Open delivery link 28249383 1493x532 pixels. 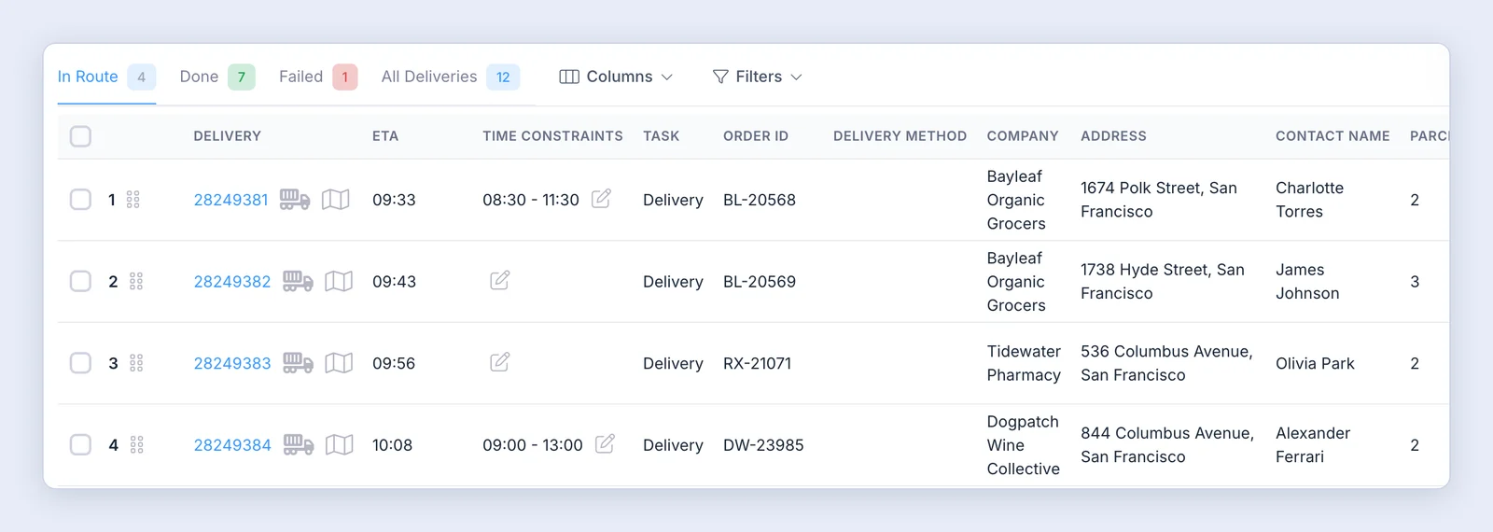[232, 363]
